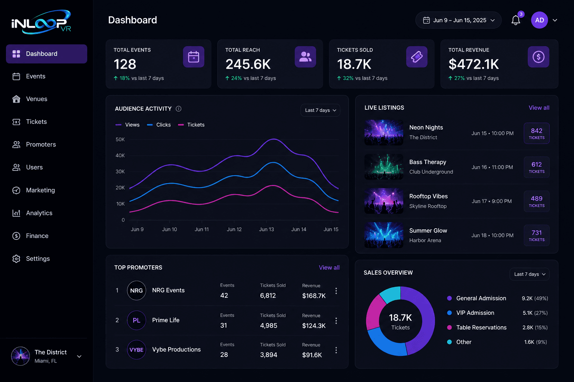Click View all in Top Promoters
574x382 pixels.
point(329,267)
